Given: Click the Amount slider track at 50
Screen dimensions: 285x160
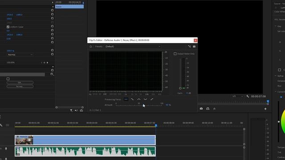Looking at the screenshot, I should pos(139,105).
